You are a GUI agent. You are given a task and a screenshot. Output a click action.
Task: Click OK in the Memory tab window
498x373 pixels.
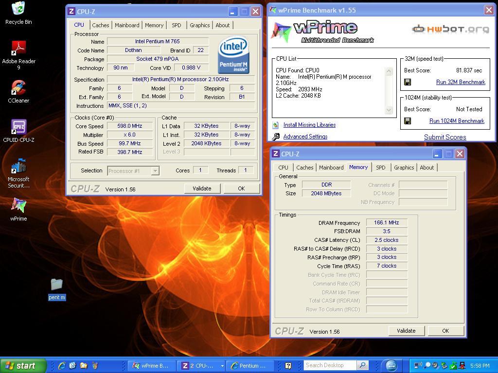click(x=445, y=331)
